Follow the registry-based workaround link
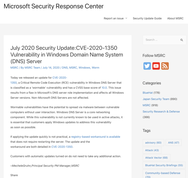 pyautogui.click(x=96, y=137)
